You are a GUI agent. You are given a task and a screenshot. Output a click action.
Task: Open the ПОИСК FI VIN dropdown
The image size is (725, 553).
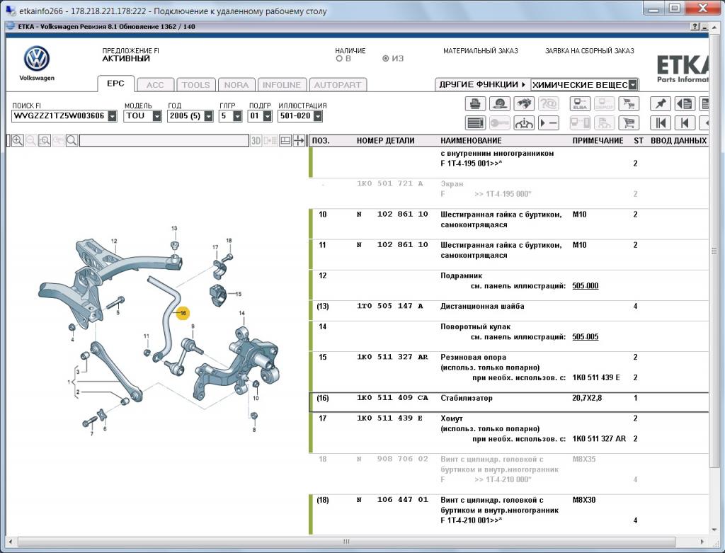pyautogui.click(x=113, y=116)
